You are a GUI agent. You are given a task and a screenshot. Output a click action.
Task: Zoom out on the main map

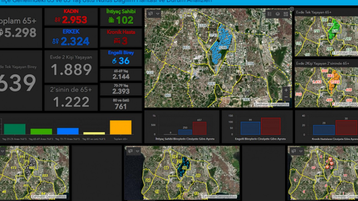coord(286,97)
